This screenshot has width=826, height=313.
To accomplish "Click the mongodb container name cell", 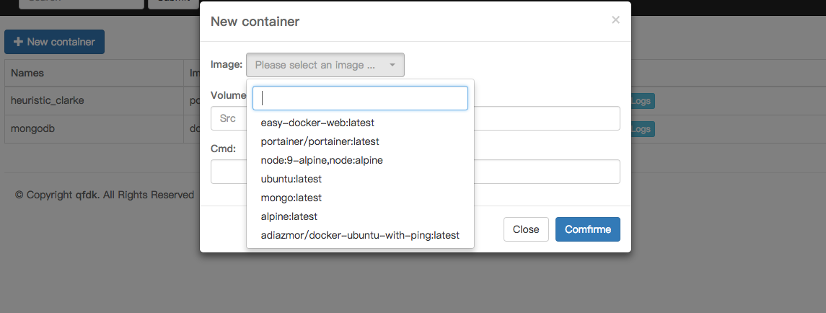I will (33, 129).
